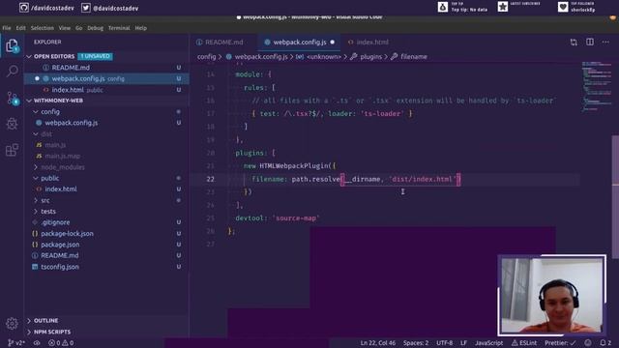This screenshot has width=619, height=348.
Task: Open the Go menu
Action: (x=79, y=28)
